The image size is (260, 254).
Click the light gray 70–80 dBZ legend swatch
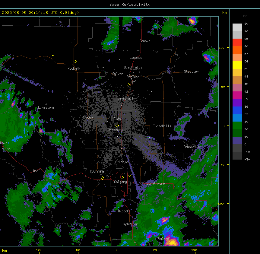(x=237, y=27)
